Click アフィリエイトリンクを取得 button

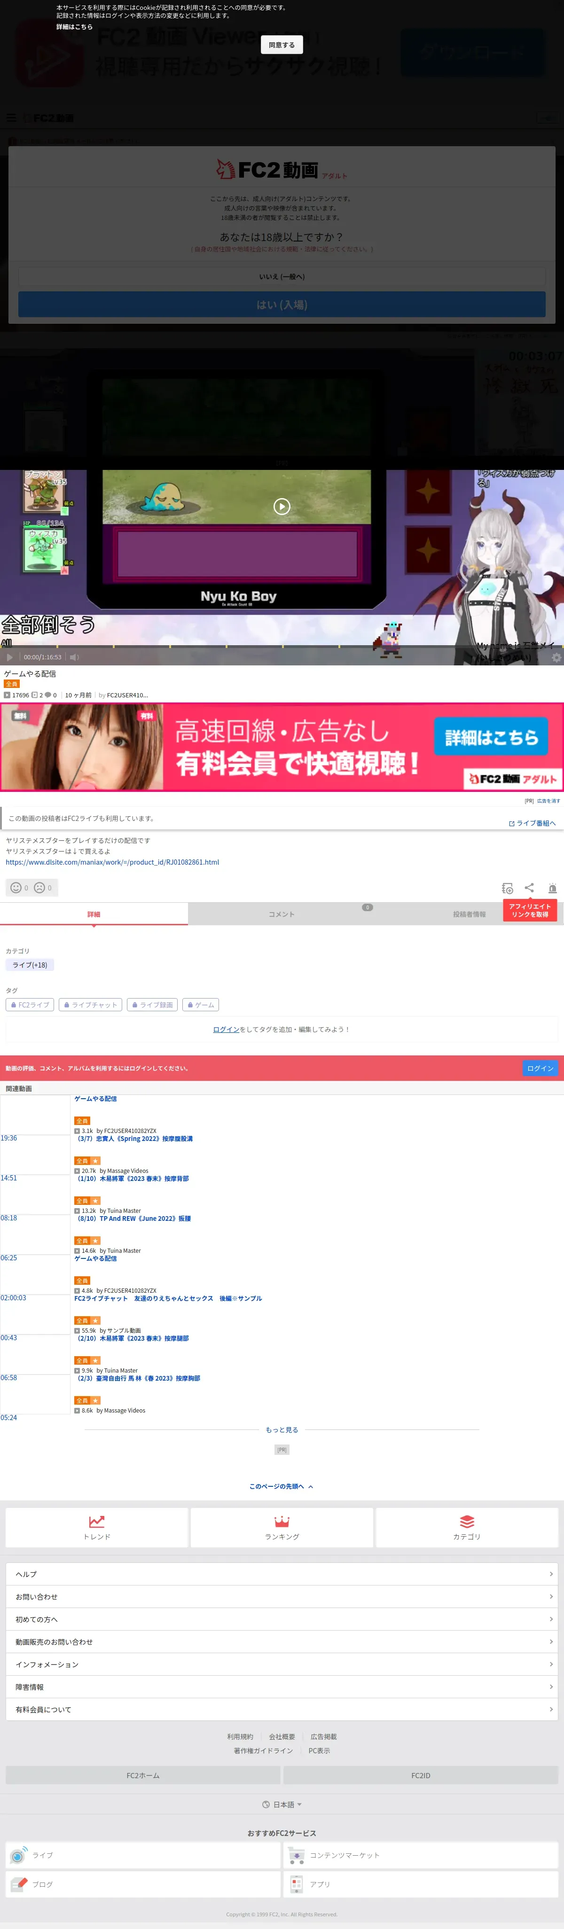click(530, 910)
